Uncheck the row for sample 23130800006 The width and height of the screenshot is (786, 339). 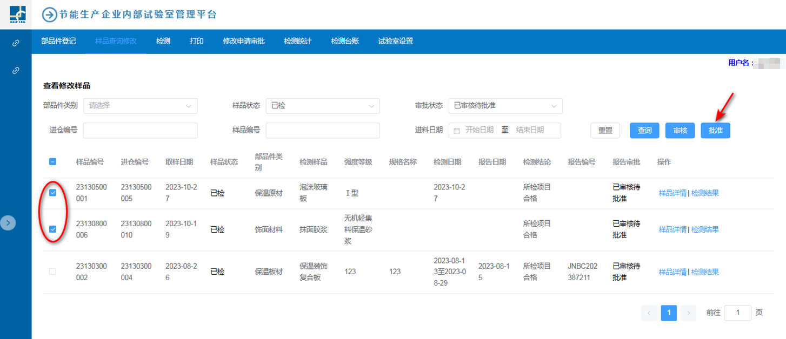pyautogui.click(x=53, y=229)
